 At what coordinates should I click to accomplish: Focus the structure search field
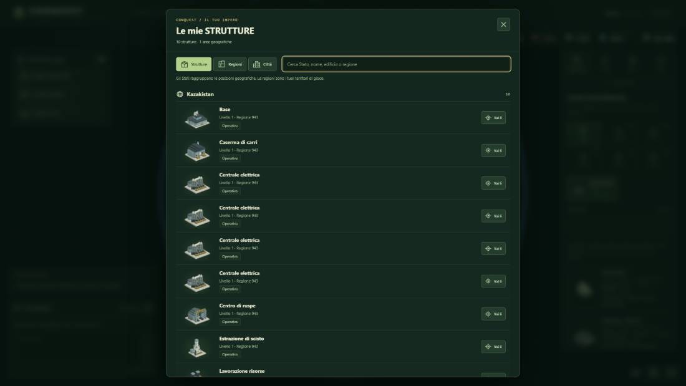click(396, 64)
